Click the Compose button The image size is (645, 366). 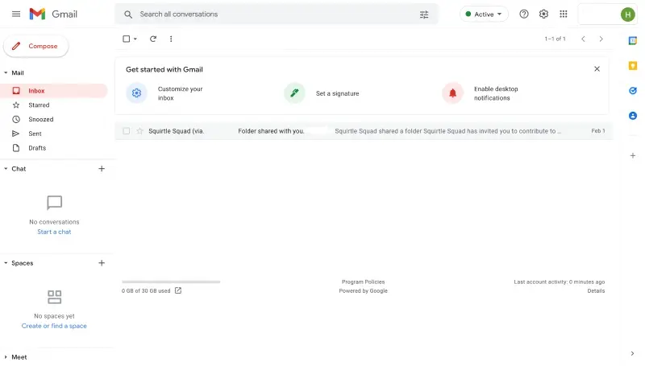[x=35, y=46]
